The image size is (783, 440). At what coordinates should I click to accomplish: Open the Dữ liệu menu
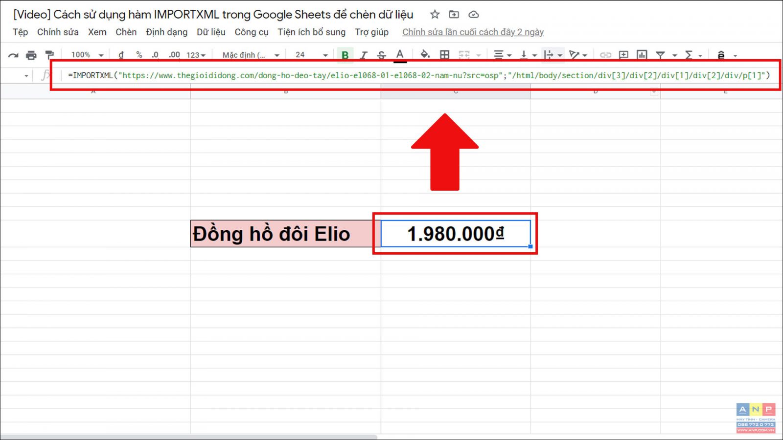211,32
